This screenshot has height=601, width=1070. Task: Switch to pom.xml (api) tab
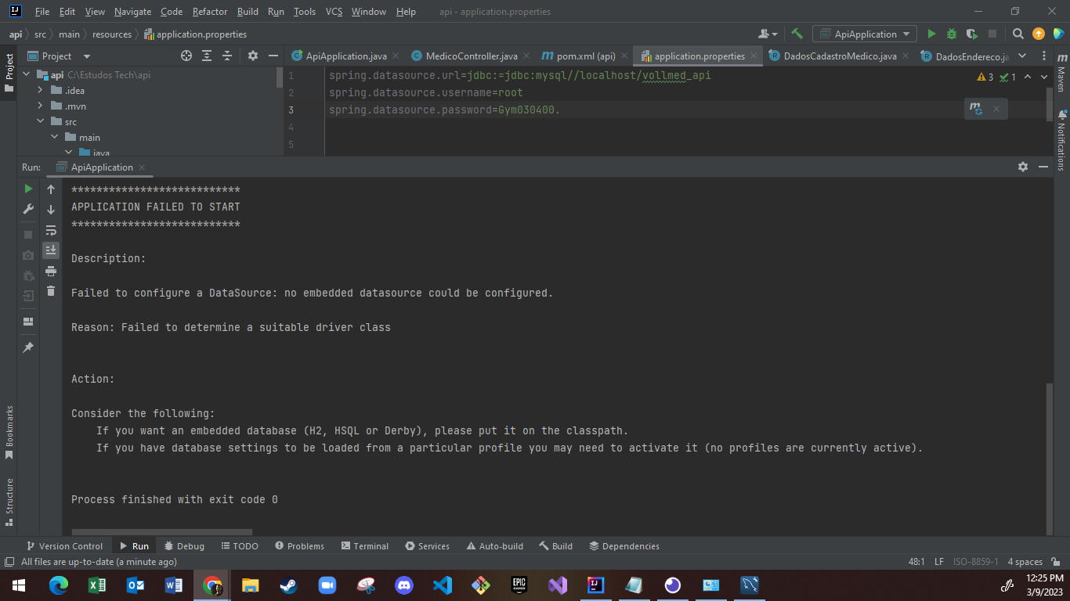(x=585, y=56)
